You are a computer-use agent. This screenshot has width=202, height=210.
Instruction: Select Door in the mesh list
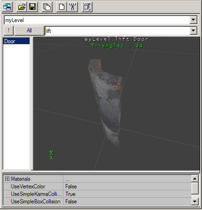[16, 41]
